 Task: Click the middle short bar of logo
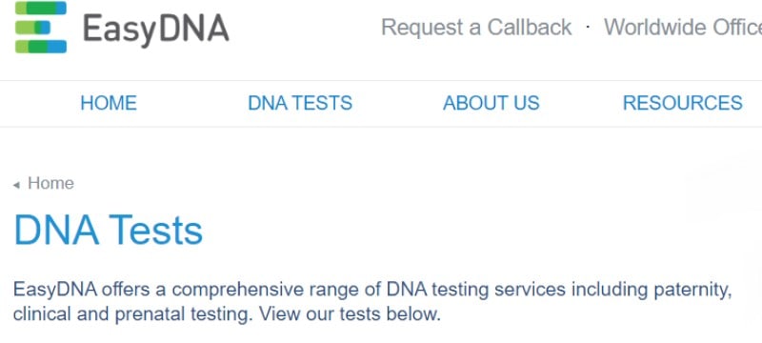(32, 28)
